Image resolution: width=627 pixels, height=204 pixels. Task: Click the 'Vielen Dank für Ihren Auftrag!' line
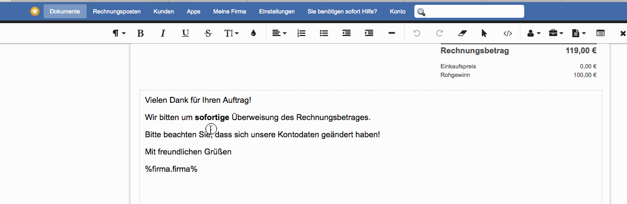point(198,100)
